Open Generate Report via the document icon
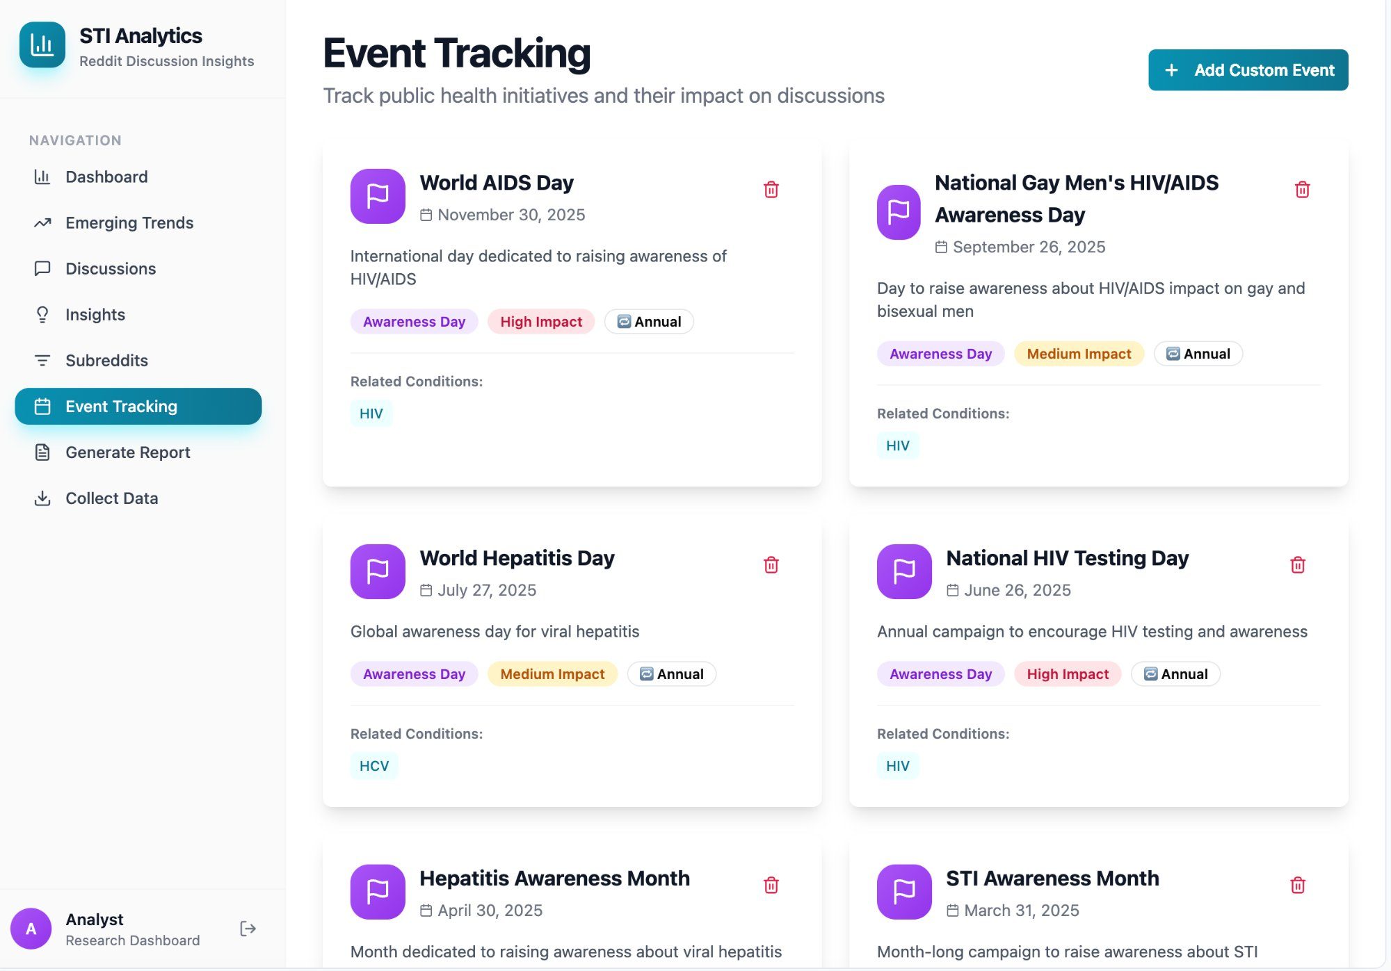 tap(42, 452)
